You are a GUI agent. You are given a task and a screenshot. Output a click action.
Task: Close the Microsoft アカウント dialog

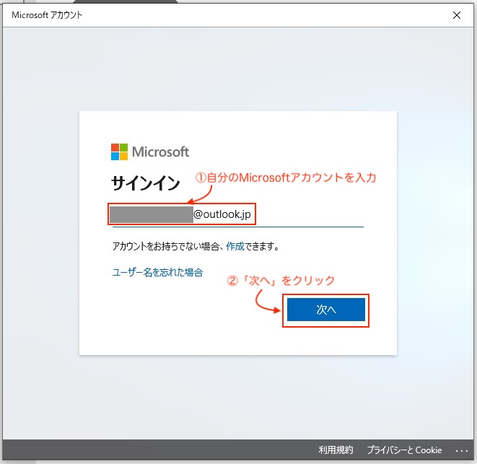456,15
